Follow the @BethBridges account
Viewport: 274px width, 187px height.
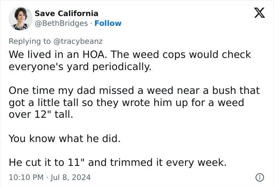(108, 23)
